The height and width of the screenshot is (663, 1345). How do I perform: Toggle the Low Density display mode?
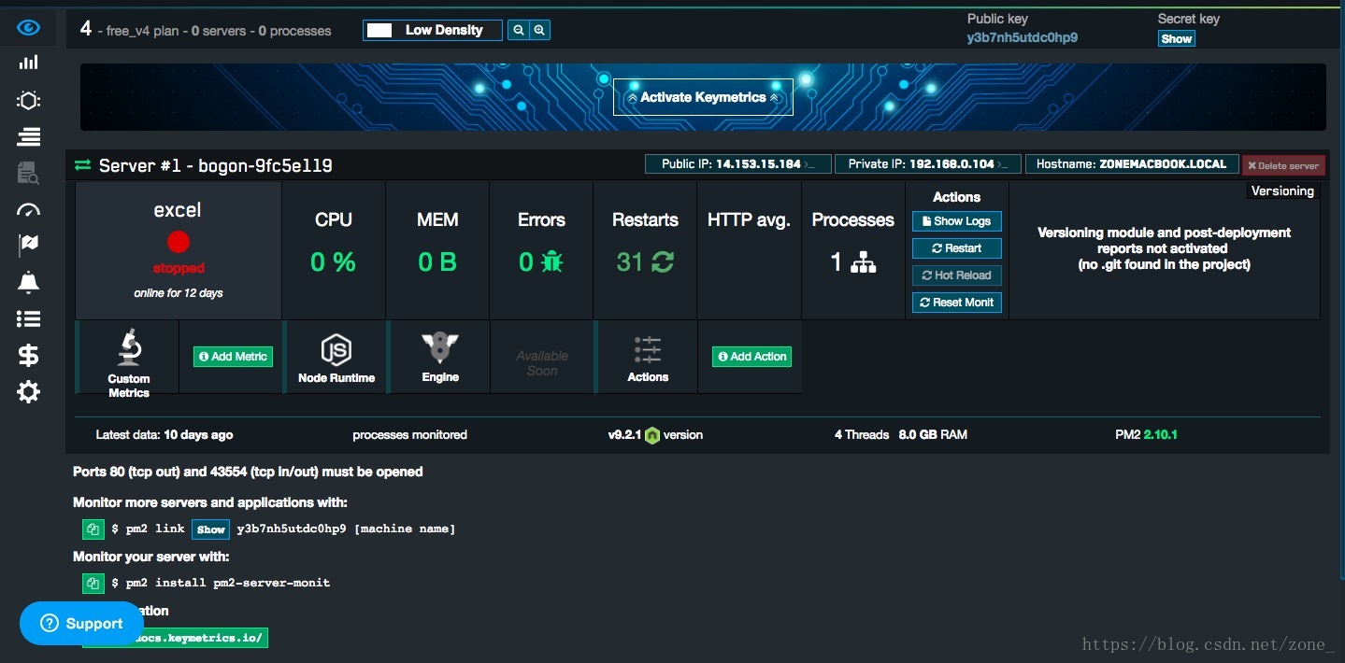click(x=433, y=30)
